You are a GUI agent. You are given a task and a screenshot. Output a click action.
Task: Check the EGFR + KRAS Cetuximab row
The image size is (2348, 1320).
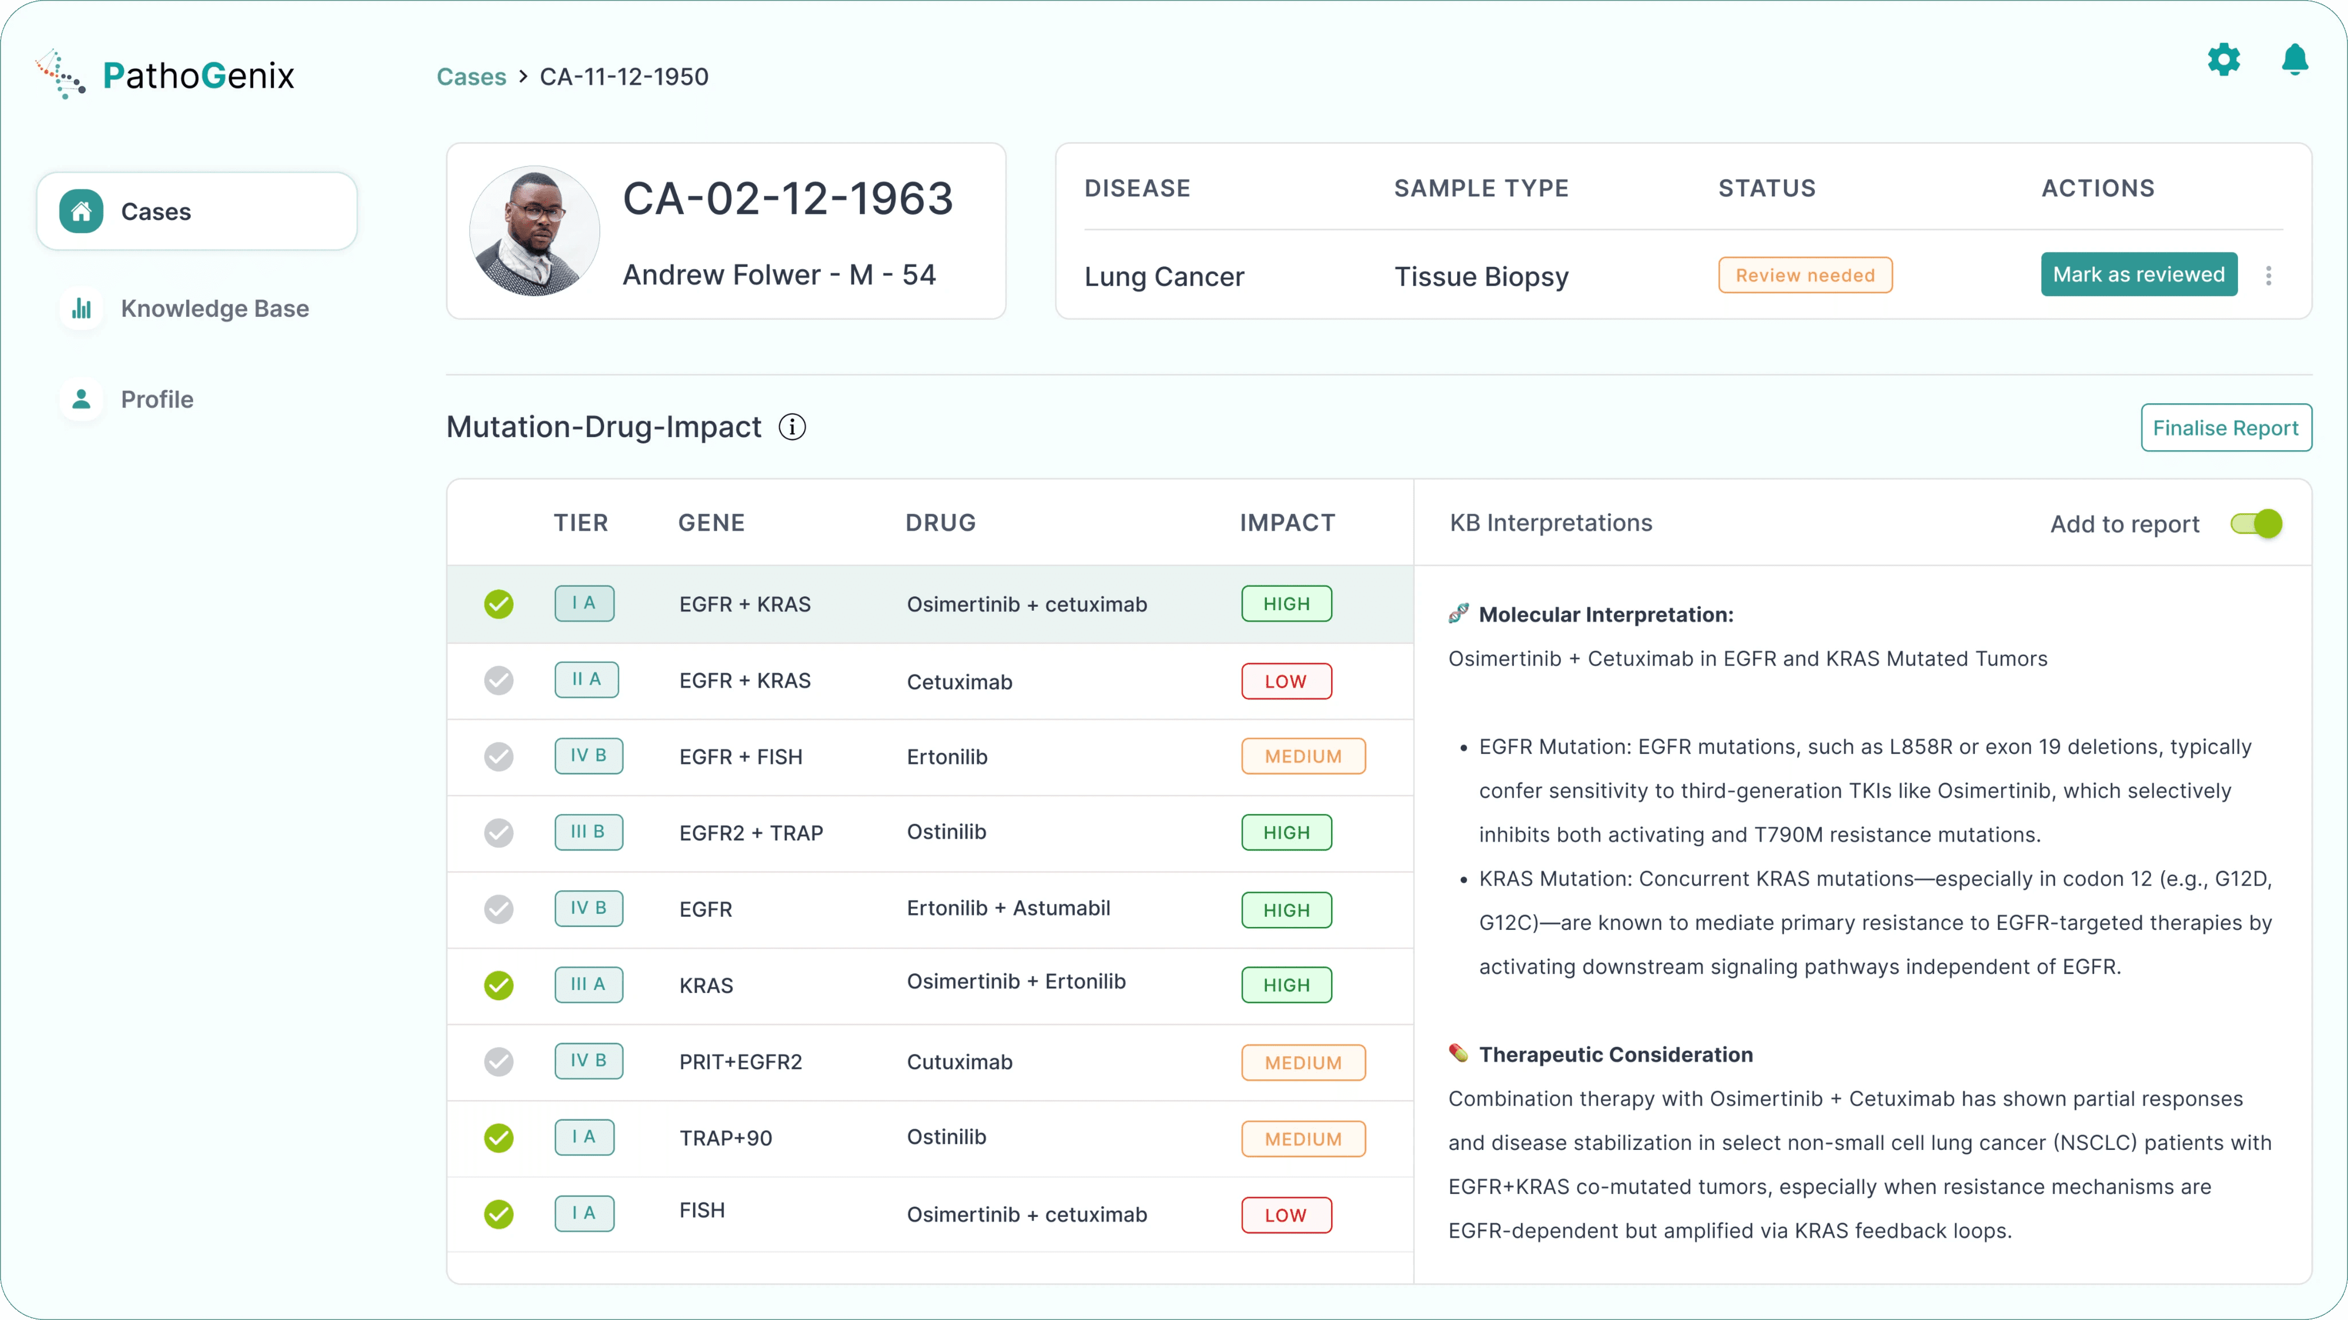tap(499, 681)
